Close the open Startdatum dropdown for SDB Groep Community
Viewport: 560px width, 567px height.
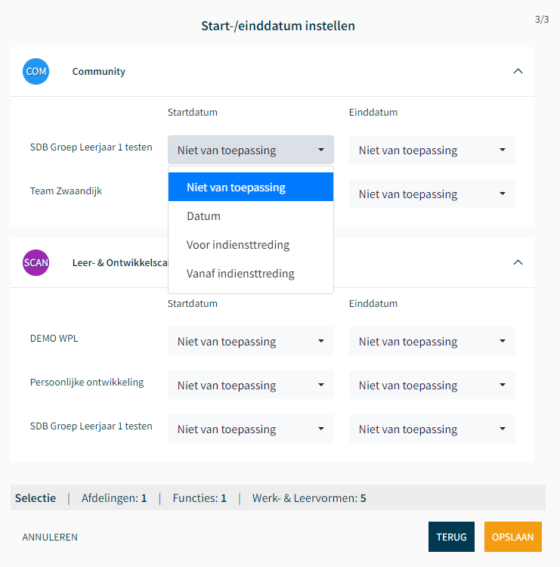click(250, 150)
